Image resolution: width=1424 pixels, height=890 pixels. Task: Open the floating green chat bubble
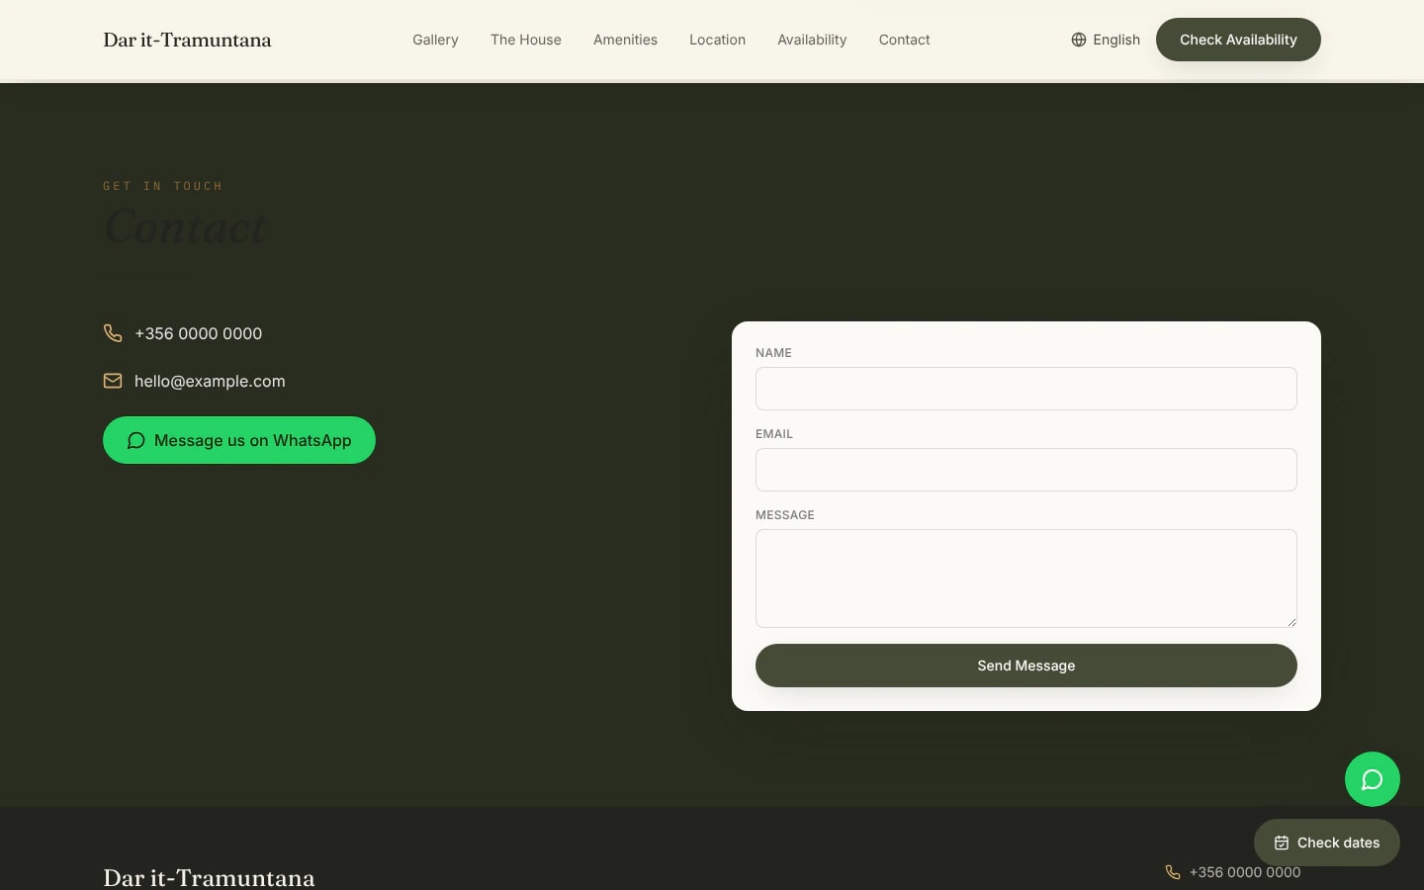pyautogui.click(x=1373, y=779)
